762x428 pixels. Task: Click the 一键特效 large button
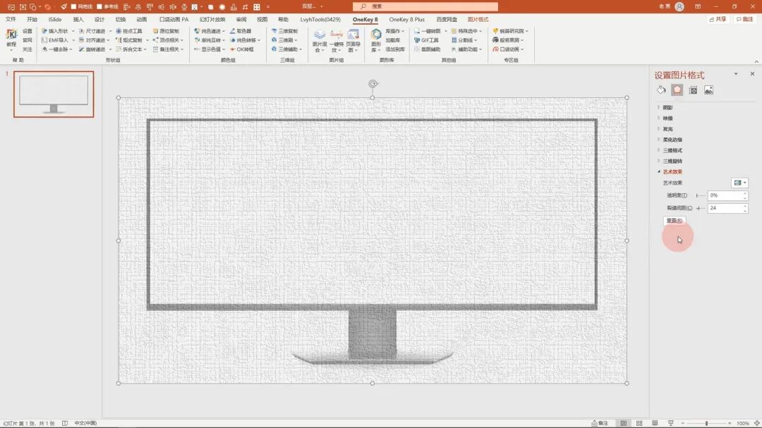pos(337,40)
